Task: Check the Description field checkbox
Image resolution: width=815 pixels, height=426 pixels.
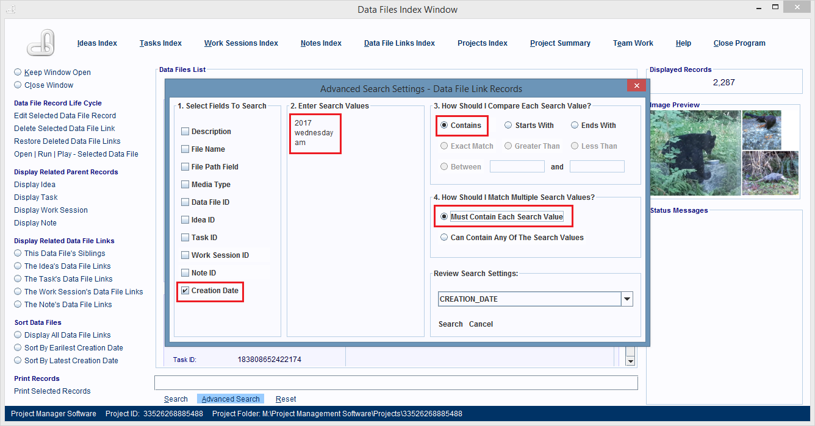Action: click(x=185, y=132)
